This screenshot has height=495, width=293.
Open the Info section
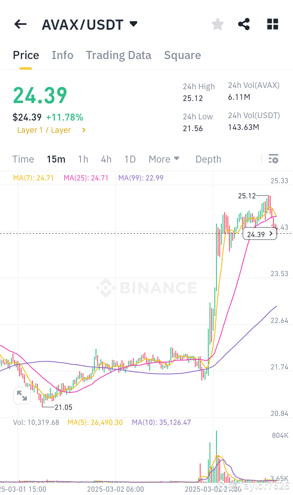click(x=62, y=55)
